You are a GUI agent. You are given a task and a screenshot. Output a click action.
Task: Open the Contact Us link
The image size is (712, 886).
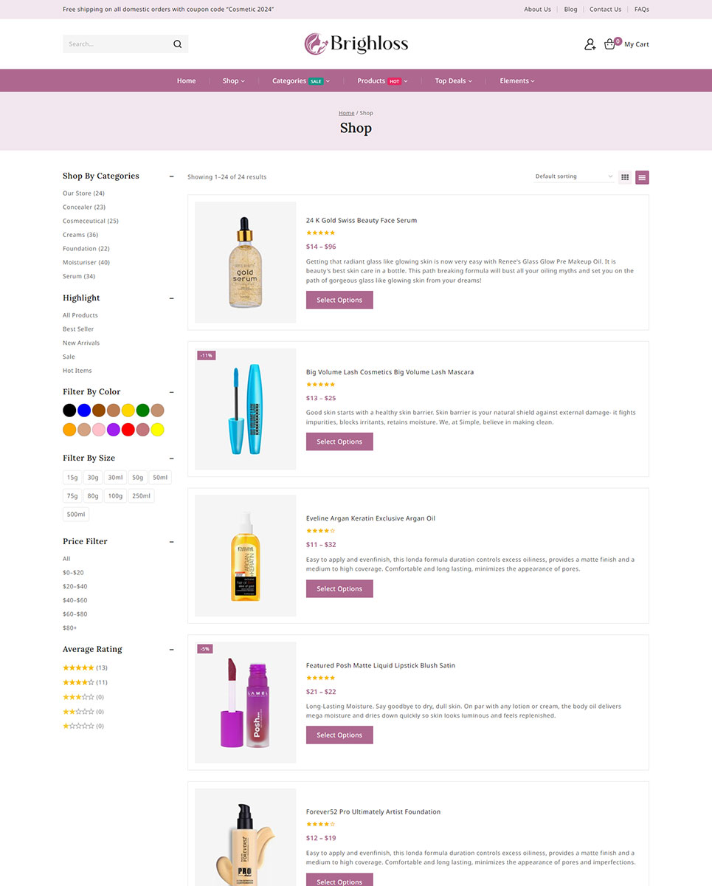tap(605, 10)
